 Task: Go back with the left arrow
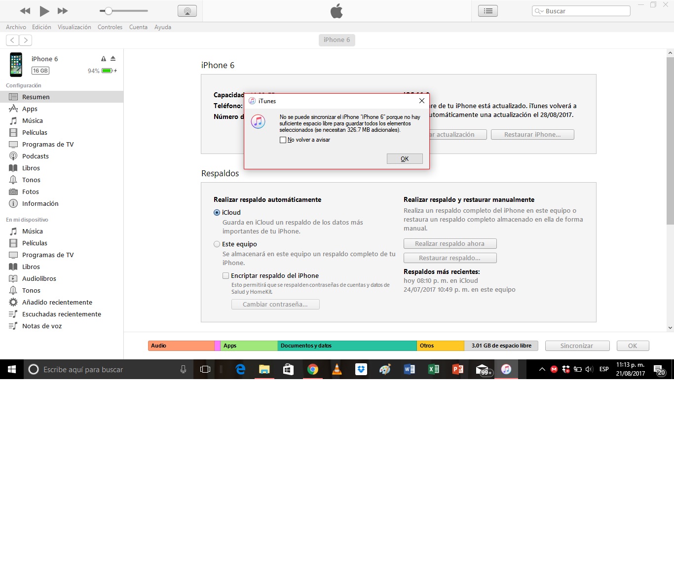tap(12, 40)
